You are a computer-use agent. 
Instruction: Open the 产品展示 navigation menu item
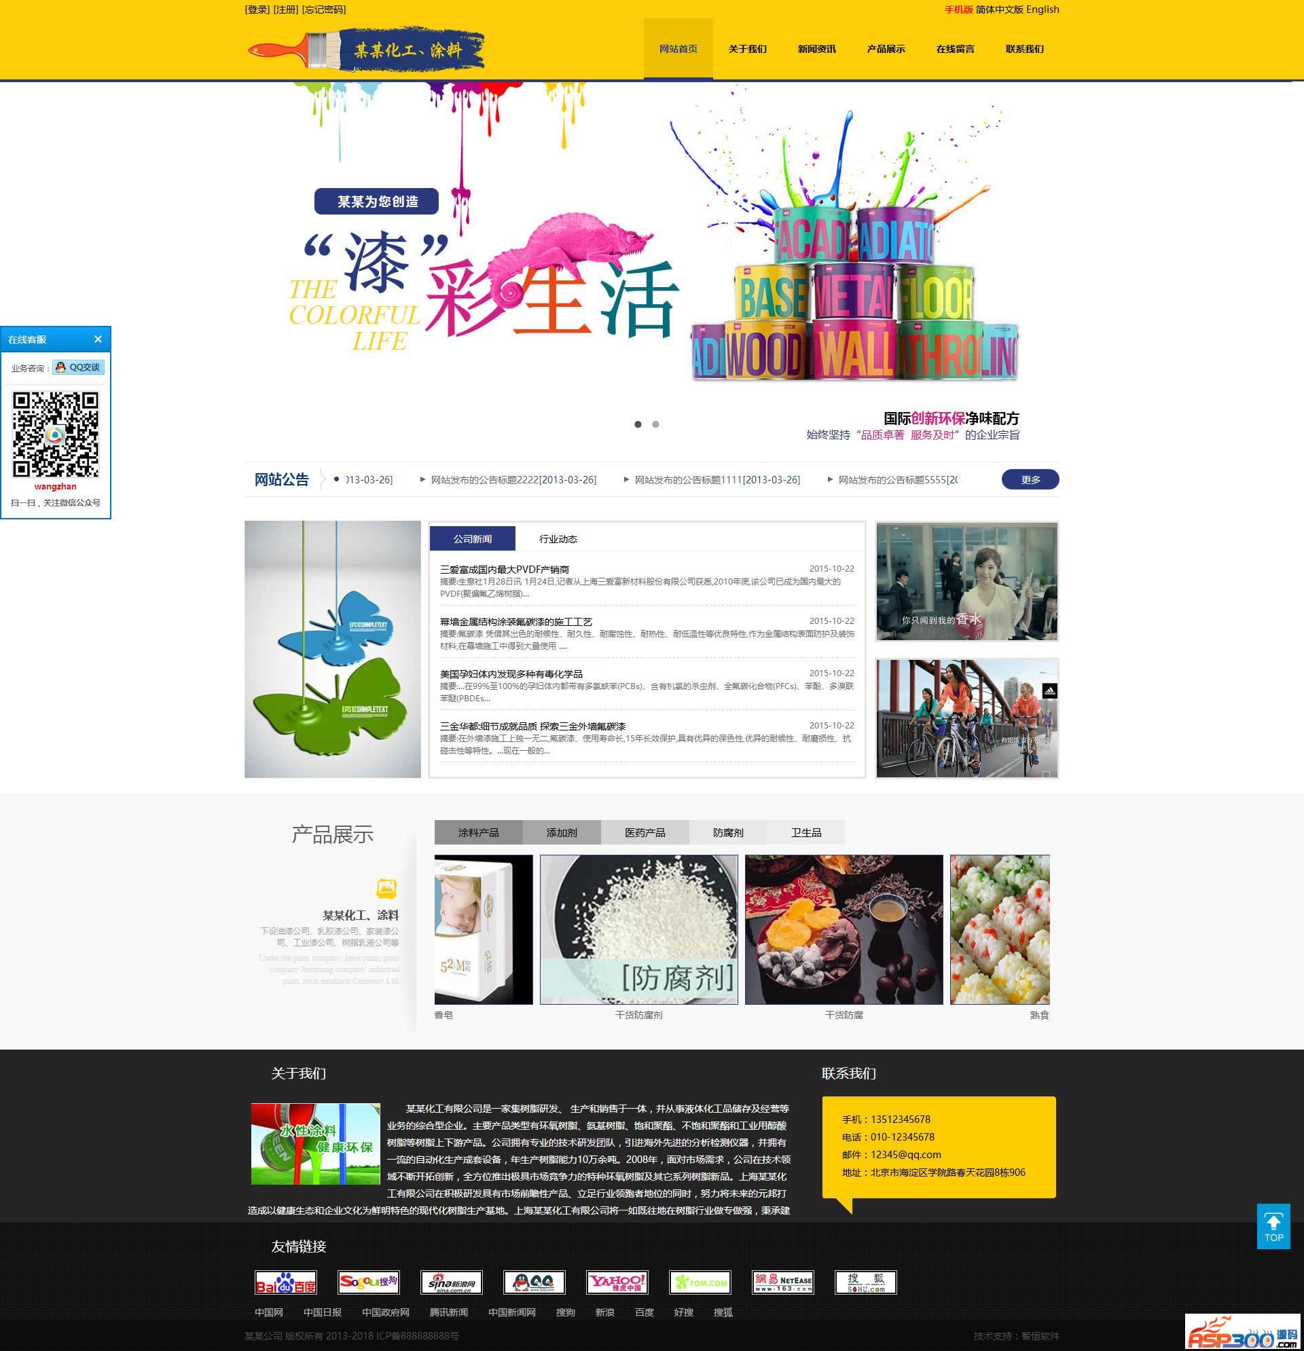886,49
